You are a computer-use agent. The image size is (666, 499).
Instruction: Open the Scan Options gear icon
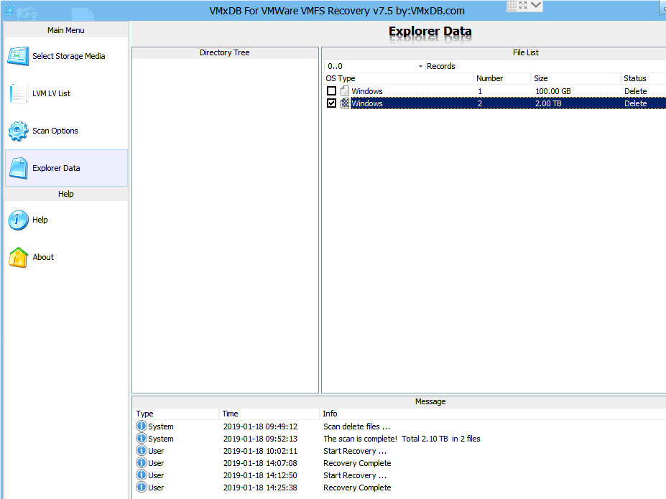pos(18,131)
